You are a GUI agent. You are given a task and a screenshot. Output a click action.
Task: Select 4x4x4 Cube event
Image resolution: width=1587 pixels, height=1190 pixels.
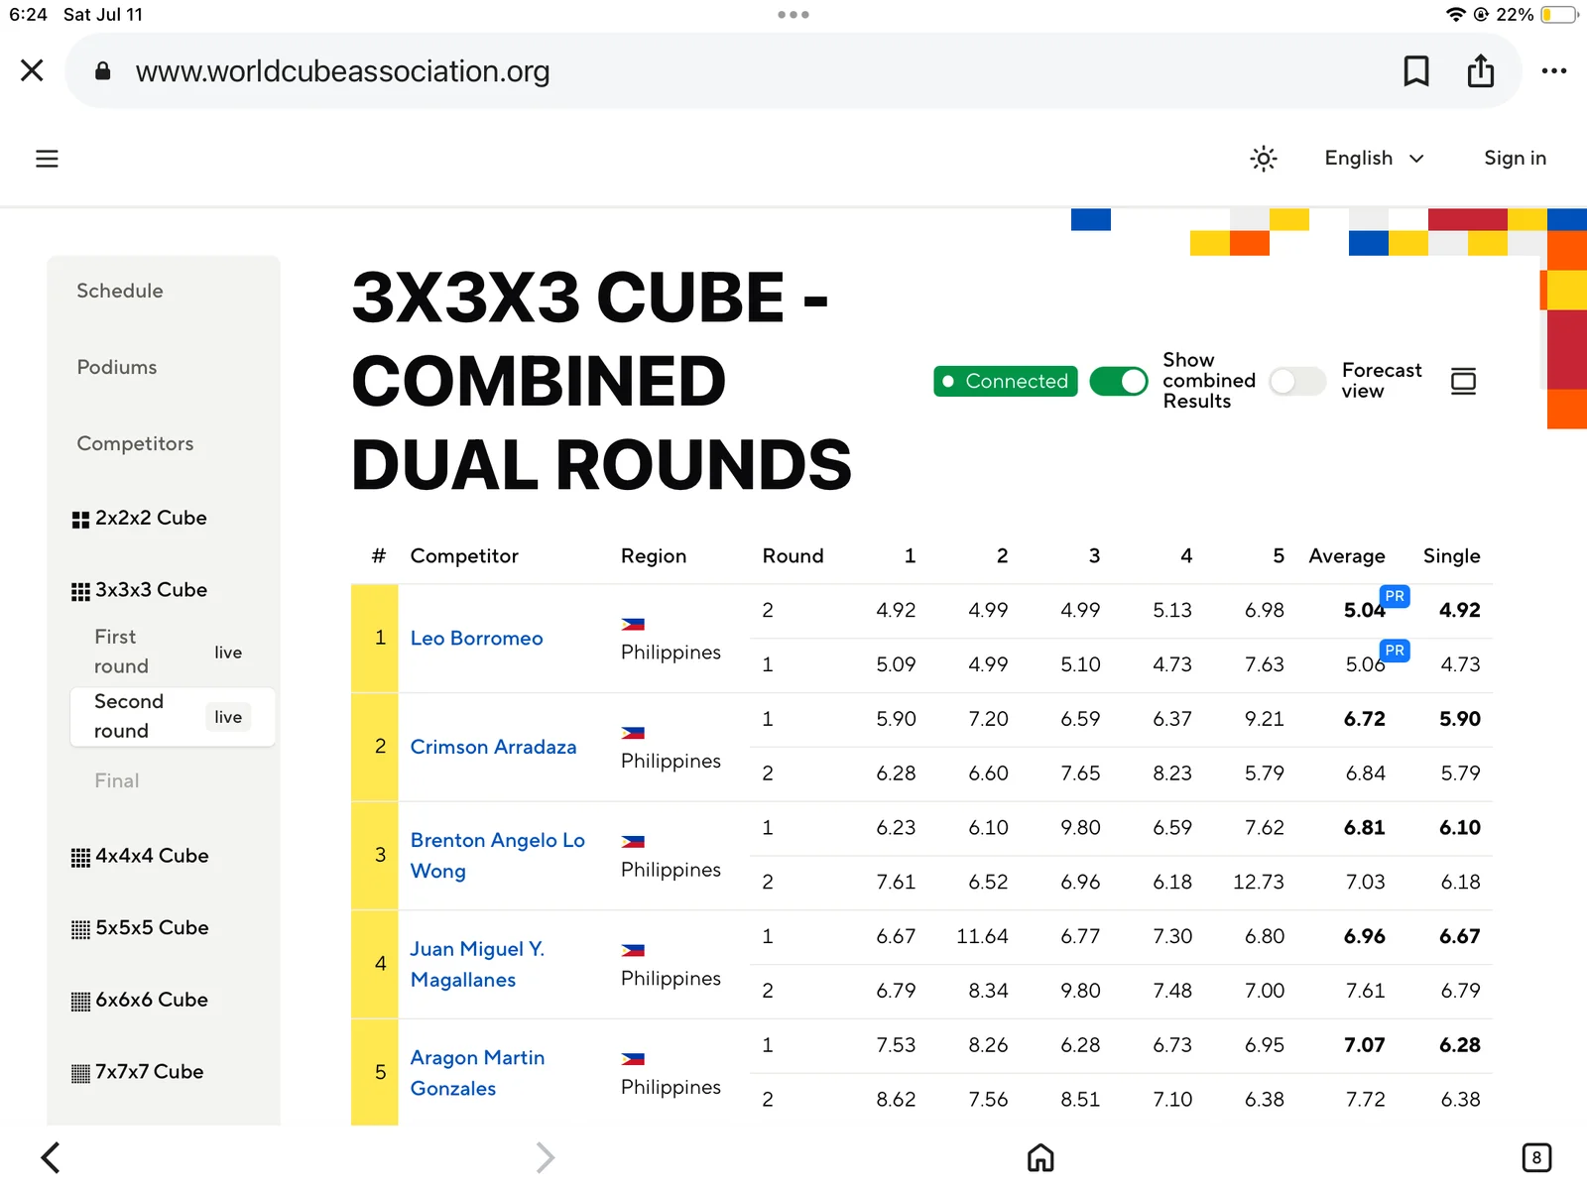(x=140, y=856)
